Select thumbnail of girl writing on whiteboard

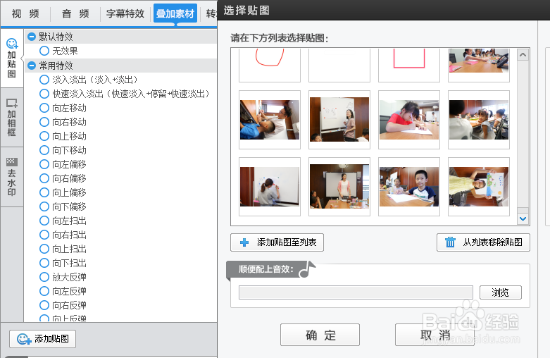click(270, 187)
